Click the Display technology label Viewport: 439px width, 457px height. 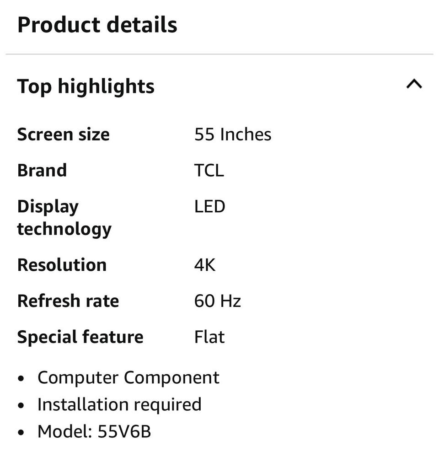(64, 217)
